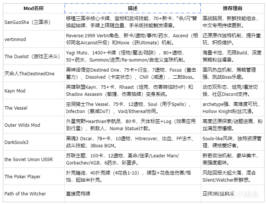
Task: Select the 'vertinmod' mod name cell
Action: click(x=34, y=39)
